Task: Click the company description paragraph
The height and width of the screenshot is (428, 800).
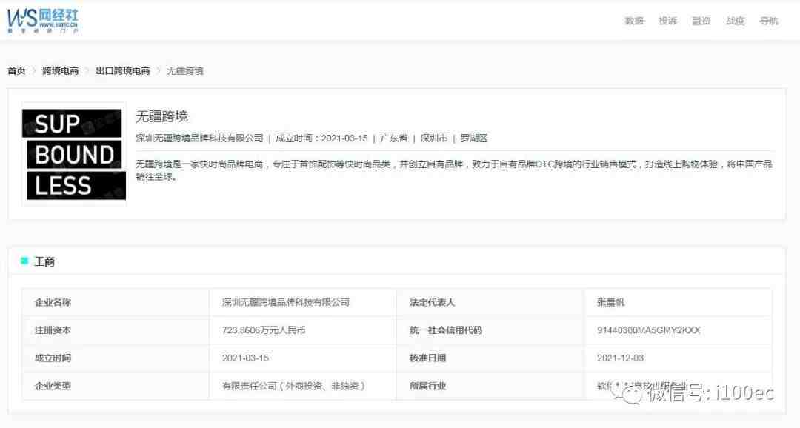Action: (x=454, y=170)
